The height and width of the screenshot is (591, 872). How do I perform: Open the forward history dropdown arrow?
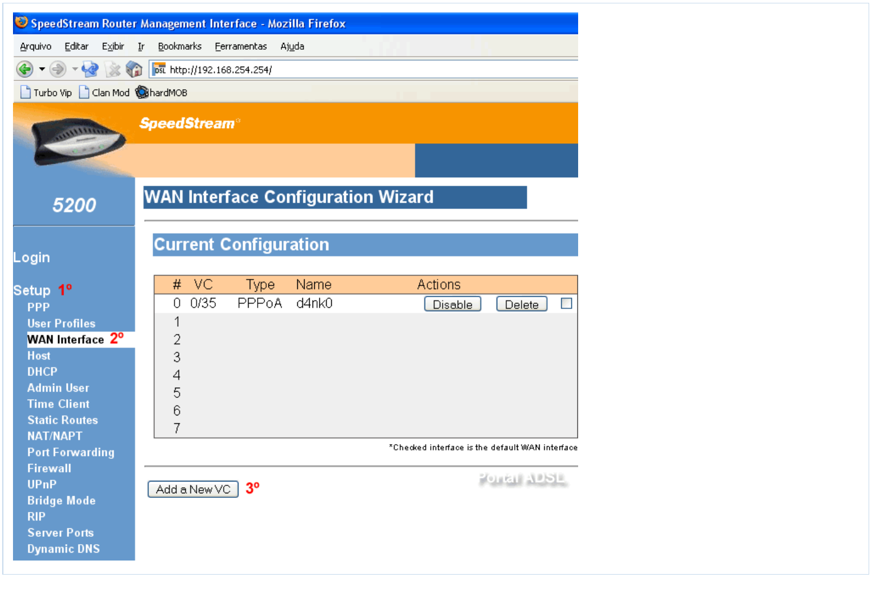(x=75, y=69)
